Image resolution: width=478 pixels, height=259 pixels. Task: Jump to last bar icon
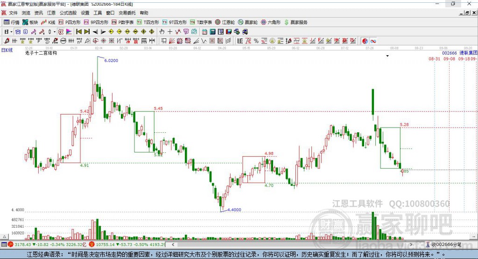[x=87, y=32]
